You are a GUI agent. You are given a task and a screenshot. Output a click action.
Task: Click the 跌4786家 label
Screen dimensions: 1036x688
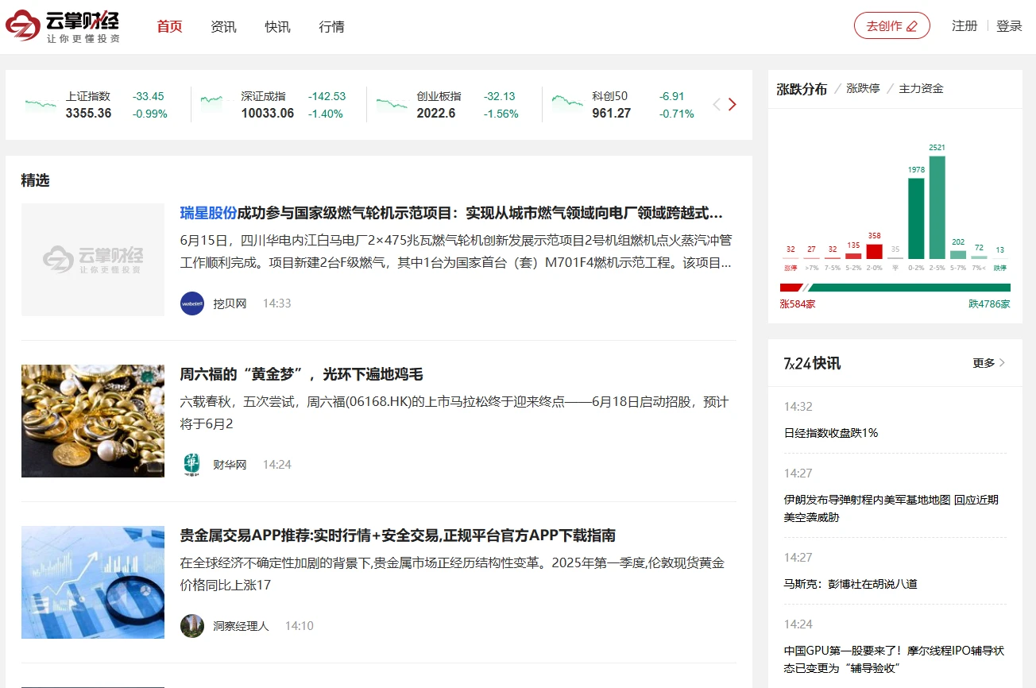pyautogui.click(x=989, y=303)
